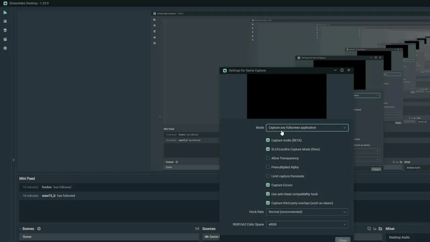Add a new scene with the plus icon
This screenshot has width=430, height=242.
point(39,229)
